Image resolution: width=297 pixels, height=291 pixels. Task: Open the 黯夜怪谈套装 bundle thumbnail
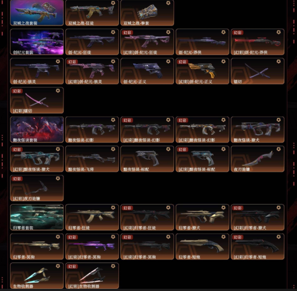pyautogui.click(x=37, y=129)
